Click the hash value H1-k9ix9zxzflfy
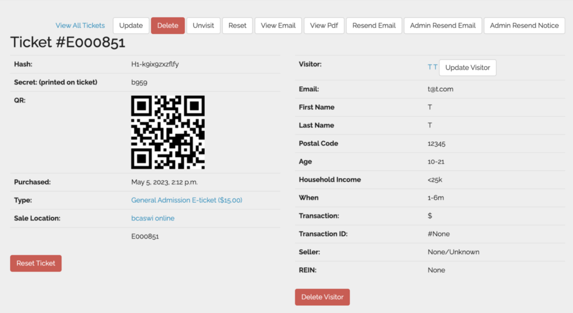The width and height of the screenshot is (573, 313). pyautogui.click(x=155, y=64)
